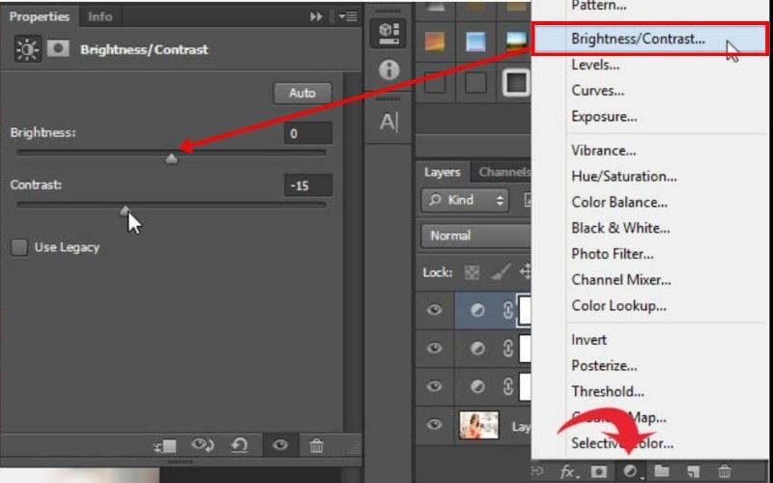Delete layer trash icon in Layers panel
The image size is (773, 483).
(724, 471)
